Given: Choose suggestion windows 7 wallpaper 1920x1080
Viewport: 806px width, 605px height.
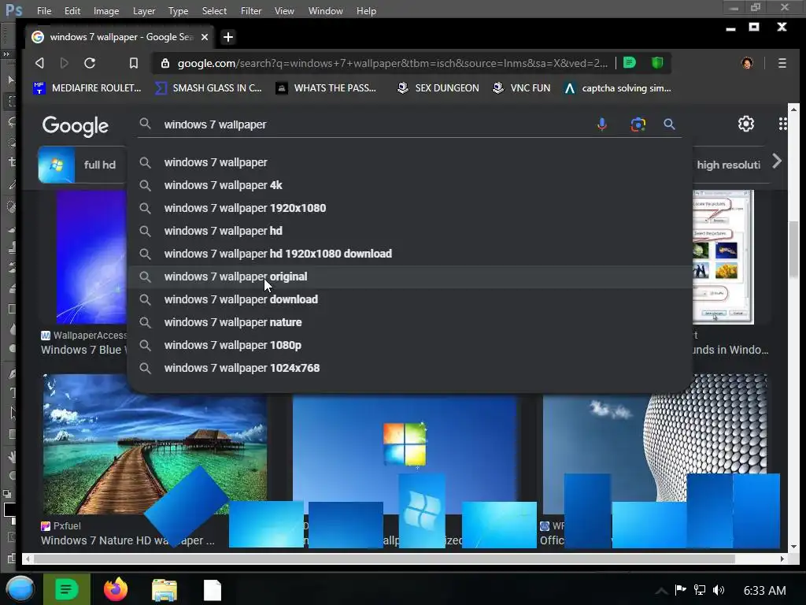Looking at the screenshot, I should pyautogui.click(x=409, y=208).
